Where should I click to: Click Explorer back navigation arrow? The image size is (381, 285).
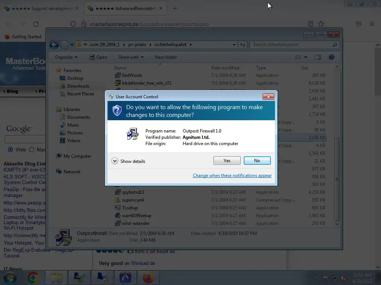coord(54,45)
